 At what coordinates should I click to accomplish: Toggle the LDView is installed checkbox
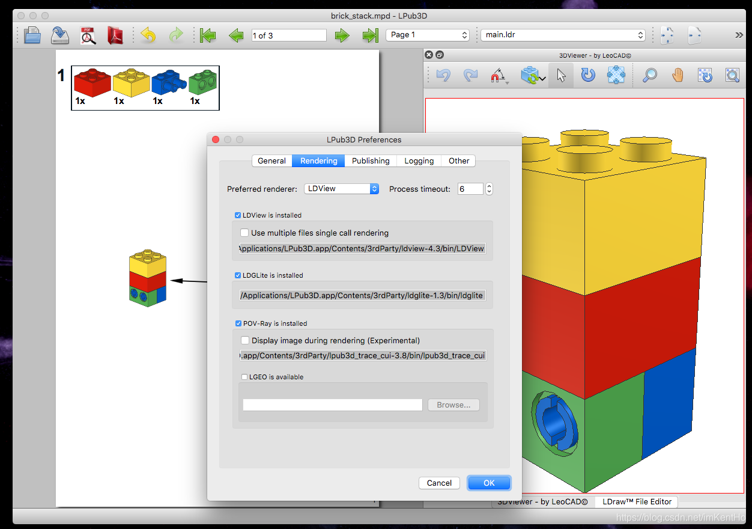pos(238,215)
